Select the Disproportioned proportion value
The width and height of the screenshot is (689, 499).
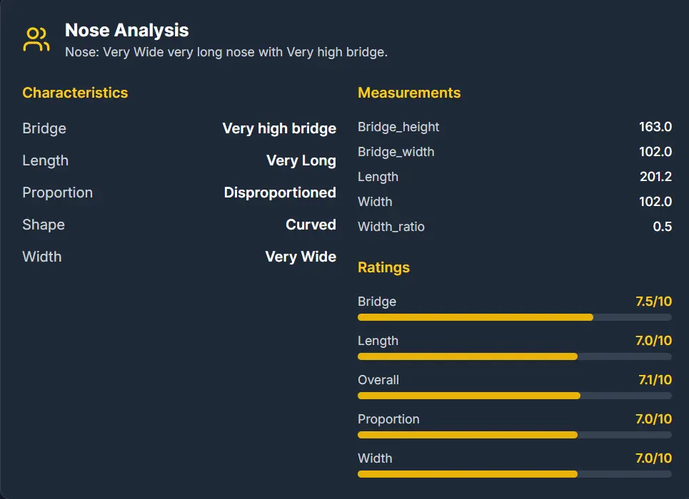279,192
